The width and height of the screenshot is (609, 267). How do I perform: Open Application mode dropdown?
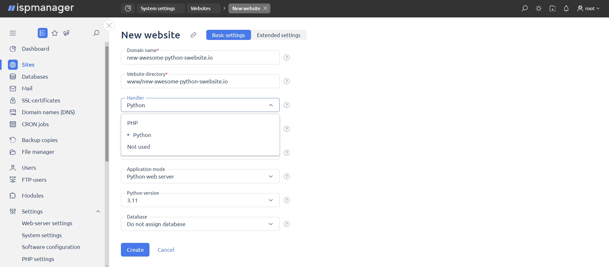pos(200,176)
